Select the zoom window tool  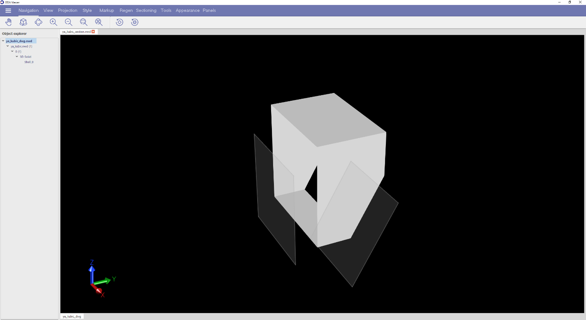pos(84,22)
